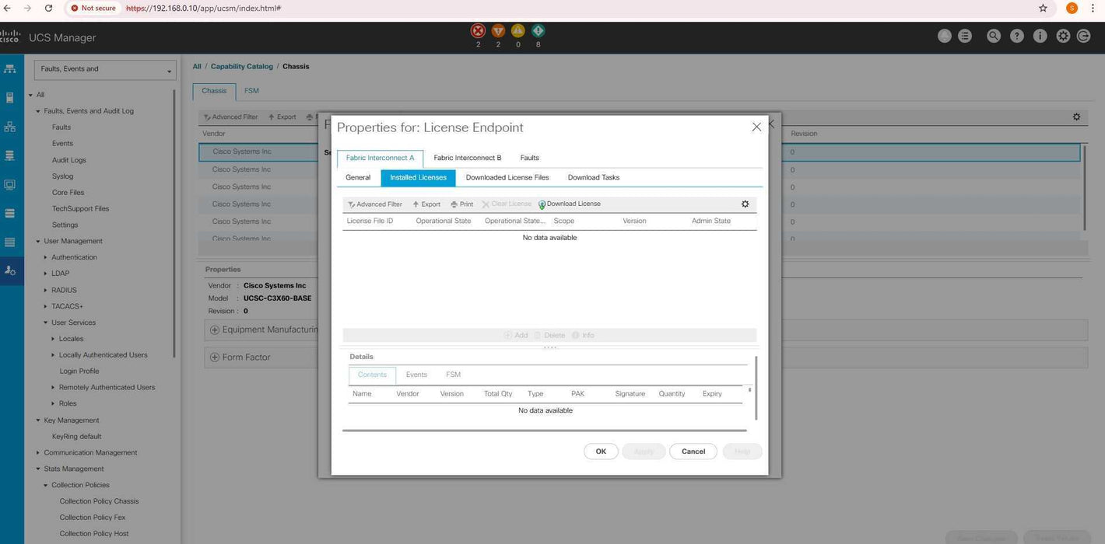Bookmark page with browser star icon
Viewport: 1105px width, 544px height.
[1043, 8]
